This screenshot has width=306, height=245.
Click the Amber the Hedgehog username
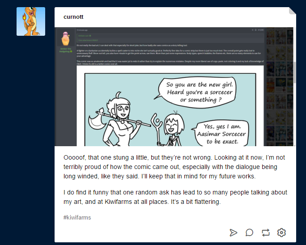point(66,50)
